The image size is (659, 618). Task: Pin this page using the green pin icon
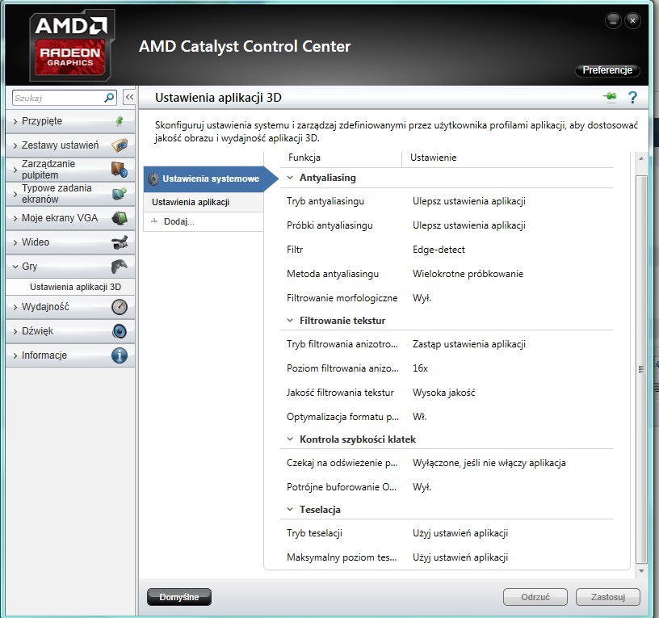click(x=610, y=97)
